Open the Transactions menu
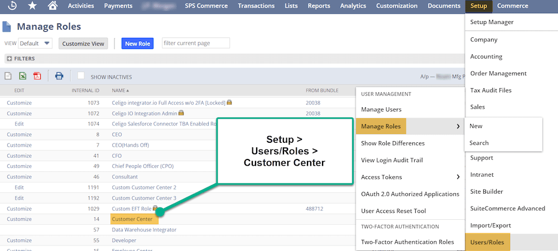Screen dimensions: 558x251 coord(256,6)
